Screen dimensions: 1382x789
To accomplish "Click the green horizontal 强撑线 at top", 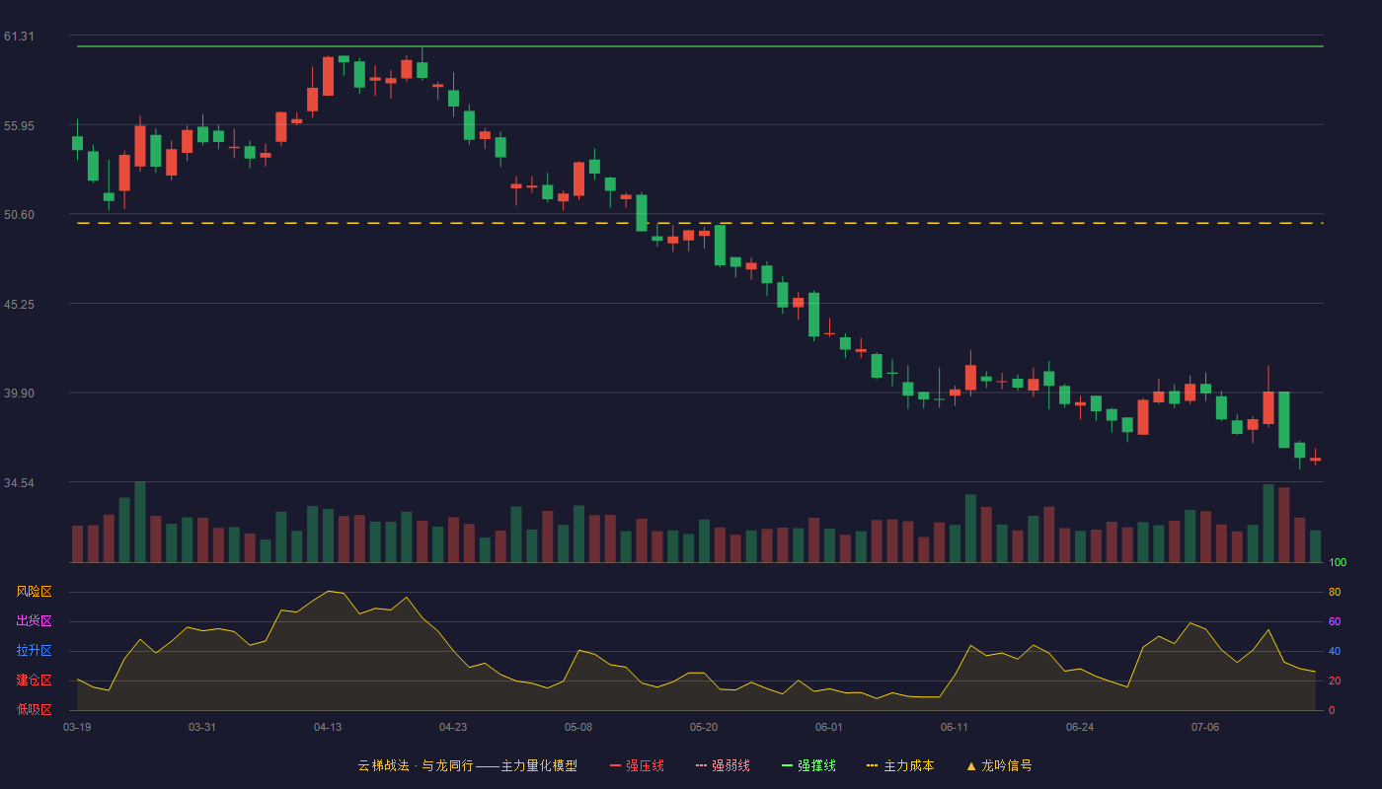I will click(x=700, y=46).
